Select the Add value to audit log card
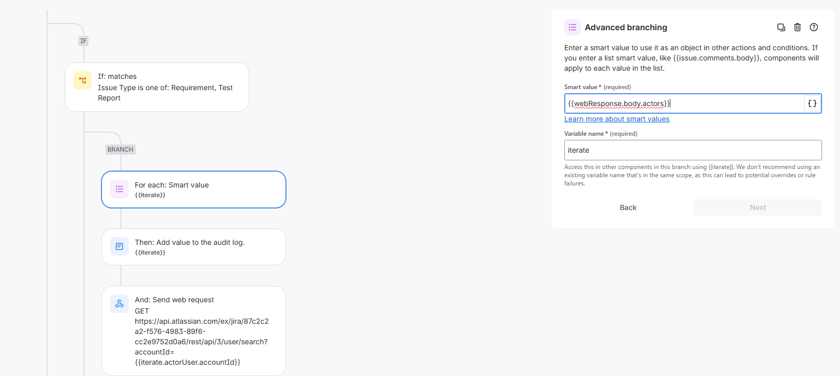The height and width of the screenshot is (376, 840). pyautogui.click(x=194, y=247)
